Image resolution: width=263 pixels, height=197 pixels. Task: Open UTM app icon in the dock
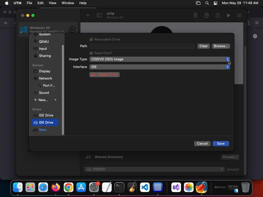158,187
